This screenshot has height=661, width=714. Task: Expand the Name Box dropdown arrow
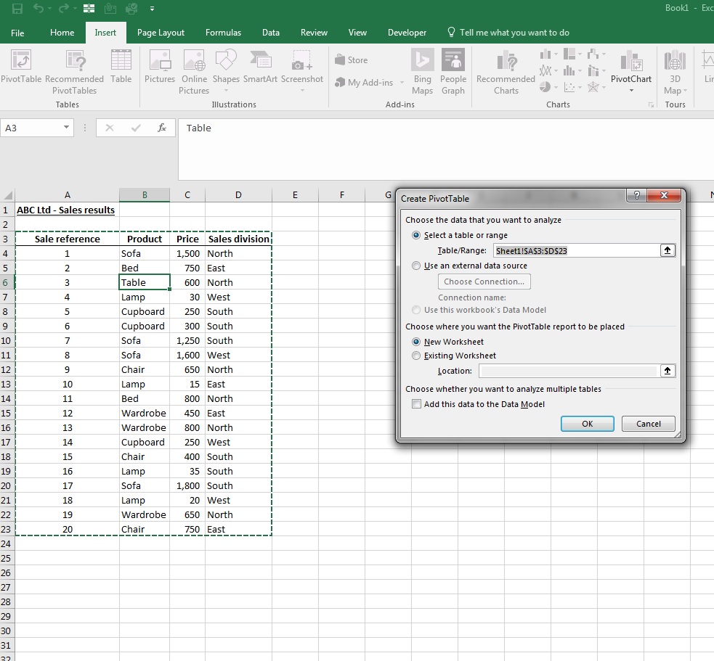(x=67, y=128)
